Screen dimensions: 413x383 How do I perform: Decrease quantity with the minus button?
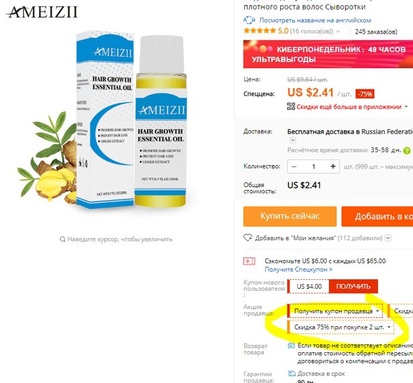tap(294, 167)
